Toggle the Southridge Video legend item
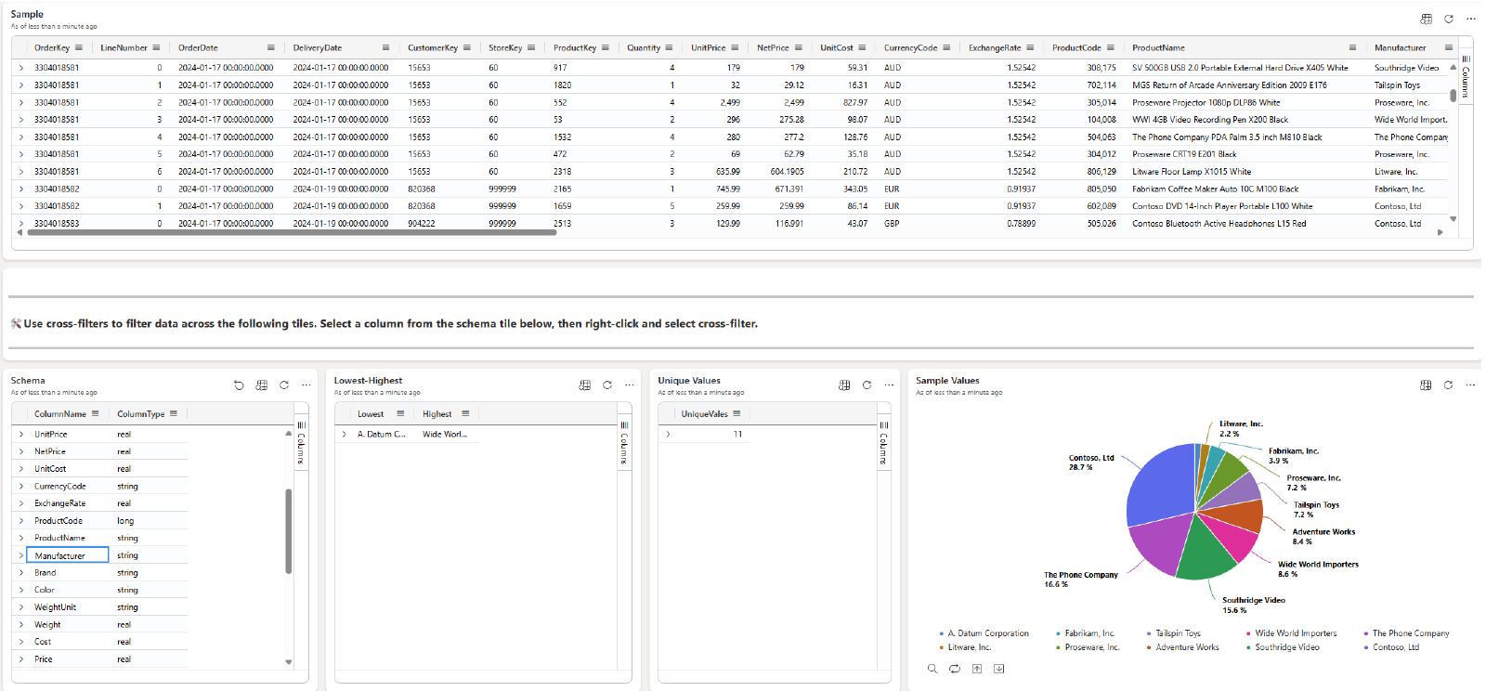 point(1286,647)
